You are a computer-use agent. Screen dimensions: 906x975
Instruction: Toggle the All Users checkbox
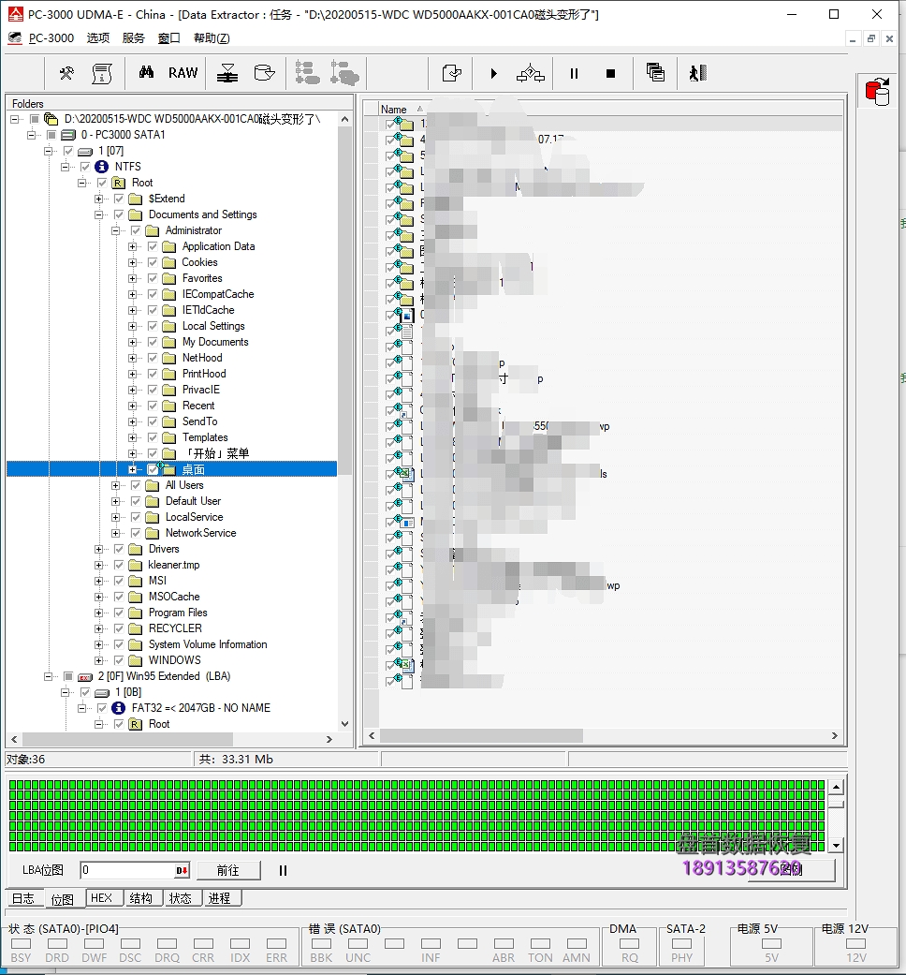136,485
